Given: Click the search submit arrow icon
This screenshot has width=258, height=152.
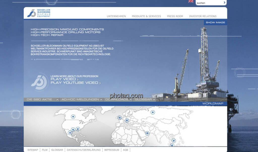Looking at the screenshot, I should tap(224, 3).
